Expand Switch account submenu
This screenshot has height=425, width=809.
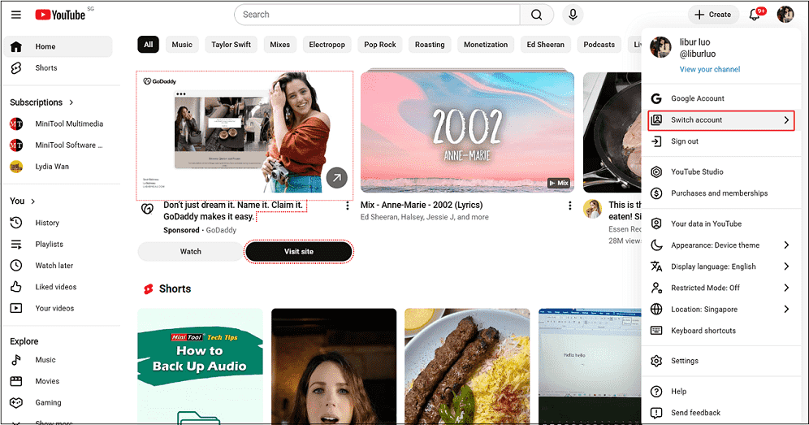721,119
